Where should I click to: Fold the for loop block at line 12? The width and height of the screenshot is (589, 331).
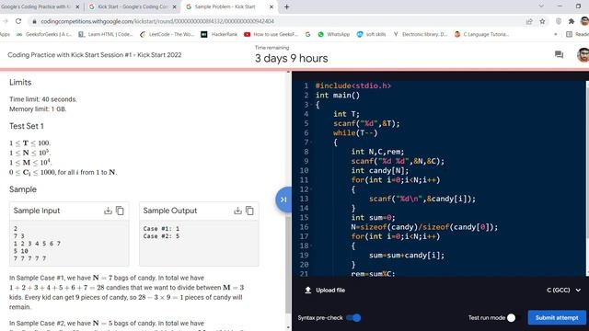[x=312, y=189]
